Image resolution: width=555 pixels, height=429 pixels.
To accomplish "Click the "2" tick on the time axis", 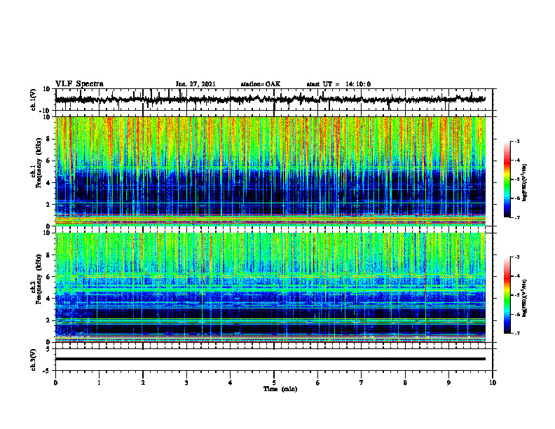I will [143, 383].
